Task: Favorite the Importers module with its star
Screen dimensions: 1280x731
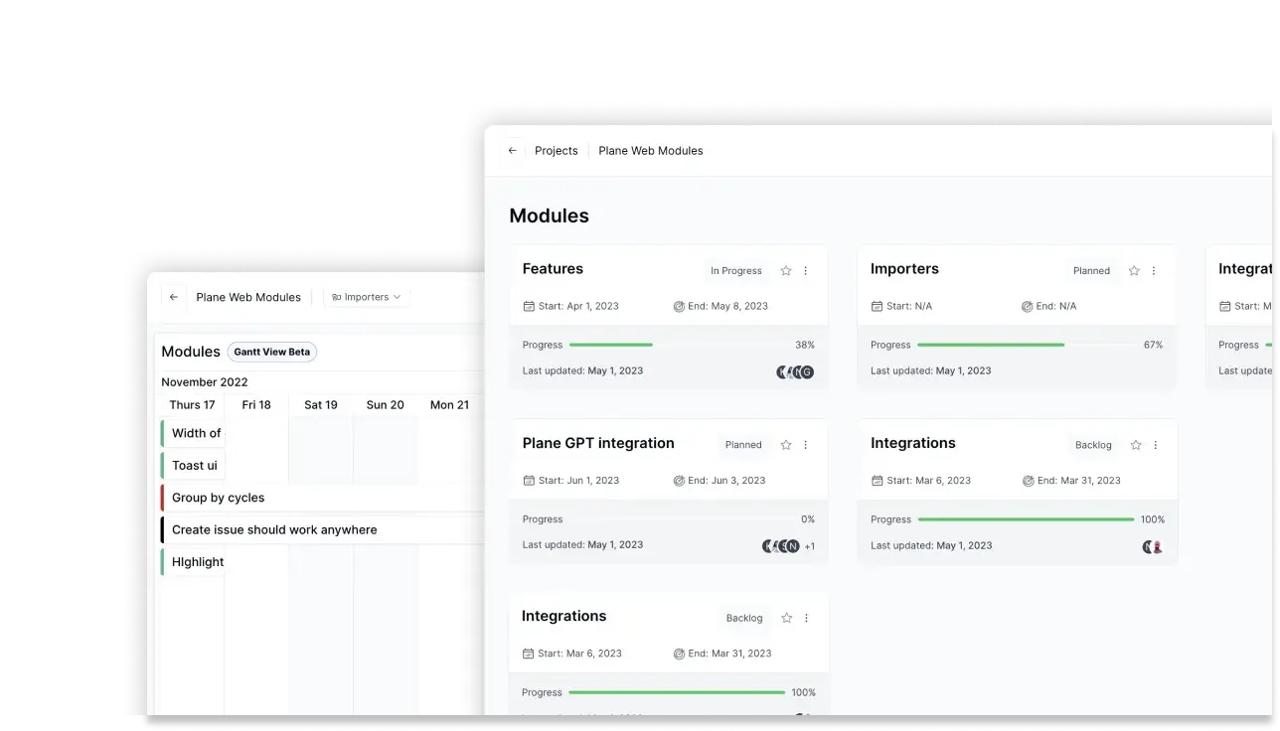Action: (x=1134, y=271)
